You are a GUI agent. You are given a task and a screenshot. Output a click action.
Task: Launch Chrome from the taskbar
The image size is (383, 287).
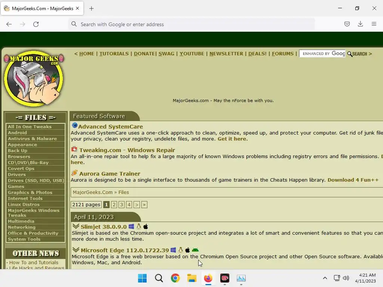pyautogui.click(x=175, y=278)
